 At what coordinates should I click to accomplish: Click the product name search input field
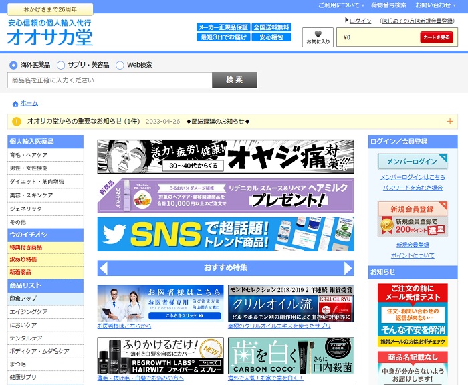pos(110,80)
